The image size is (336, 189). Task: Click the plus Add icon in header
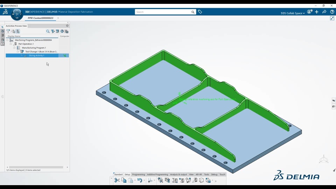click(x=317, y=12)
